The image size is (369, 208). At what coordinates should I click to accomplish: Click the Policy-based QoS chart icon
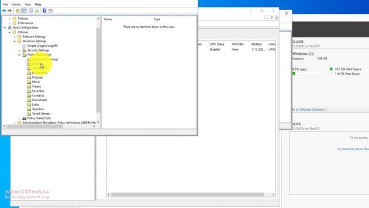tap(24, 118)
